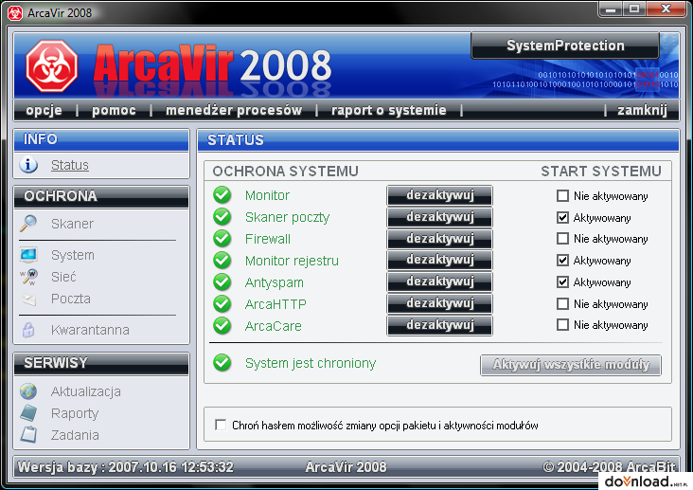The width and height of the screenshot is (693, 490).
Task: Open the opcje menu
Action: coord(44,110)
